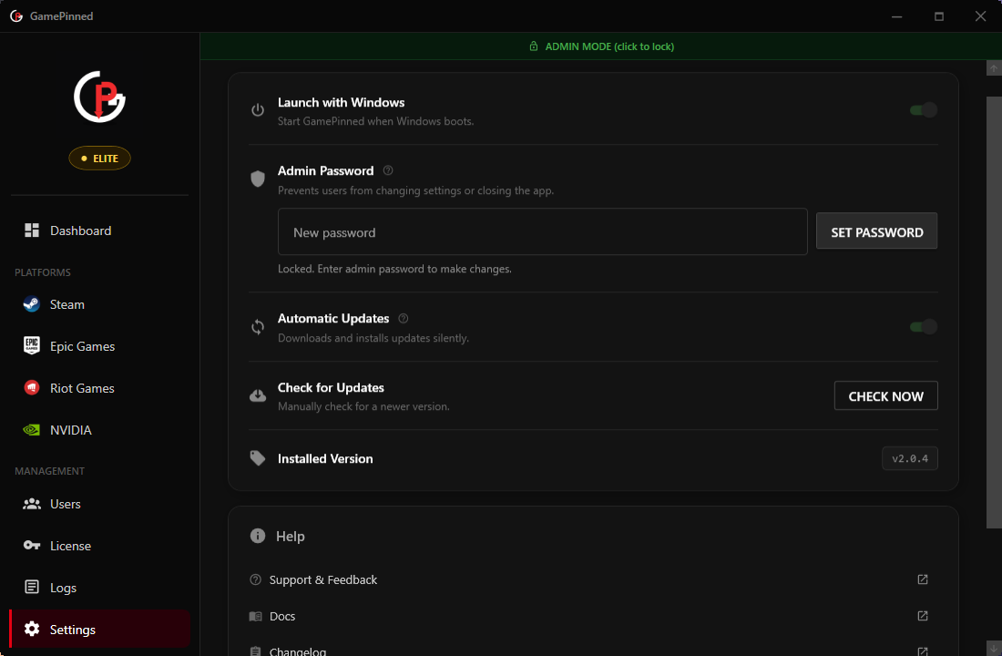Click the scrollbar down arrow
This screenshot has height=656, width=1002.
click(x=994, y=649)
